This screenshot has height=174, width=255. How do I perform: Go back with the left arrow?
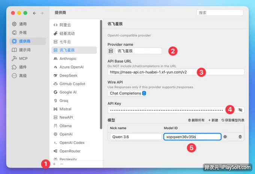click(34, 13)
